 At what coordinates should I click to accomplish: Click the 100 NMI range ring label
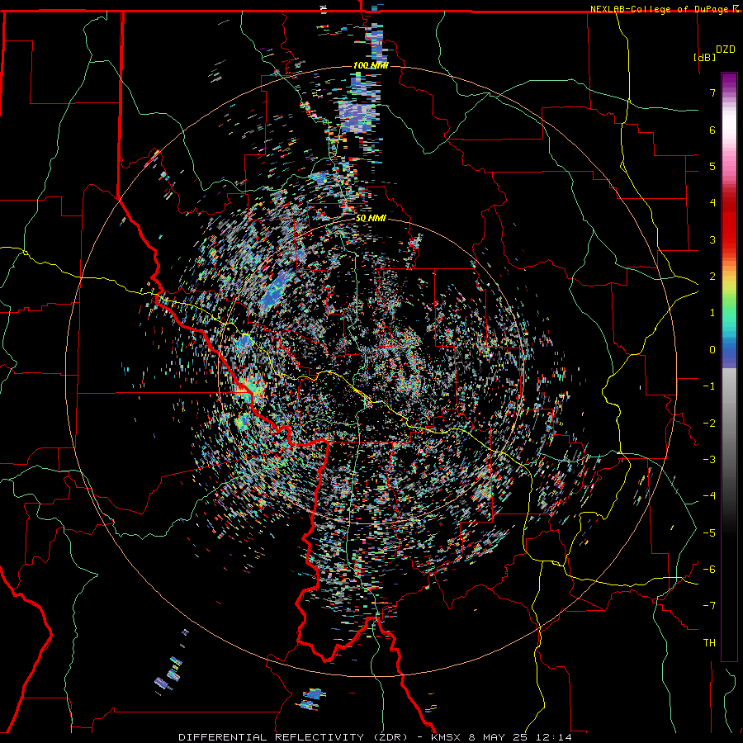tap(371, 65)
